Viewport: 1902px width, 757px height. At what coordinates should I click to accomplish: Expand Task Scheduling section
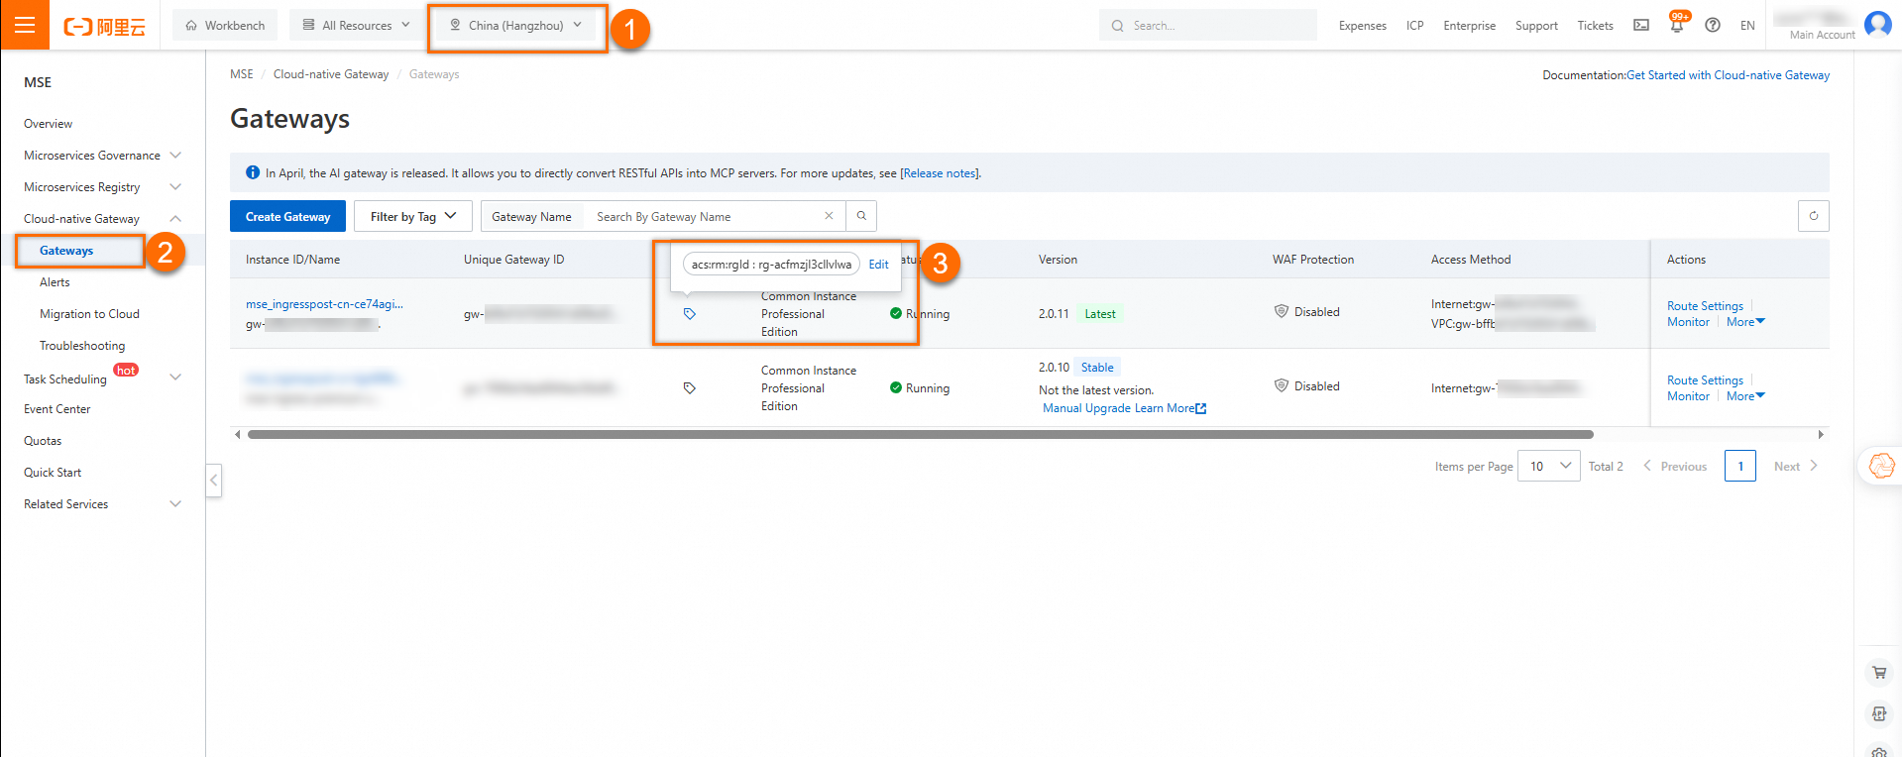tap(175, 378)
